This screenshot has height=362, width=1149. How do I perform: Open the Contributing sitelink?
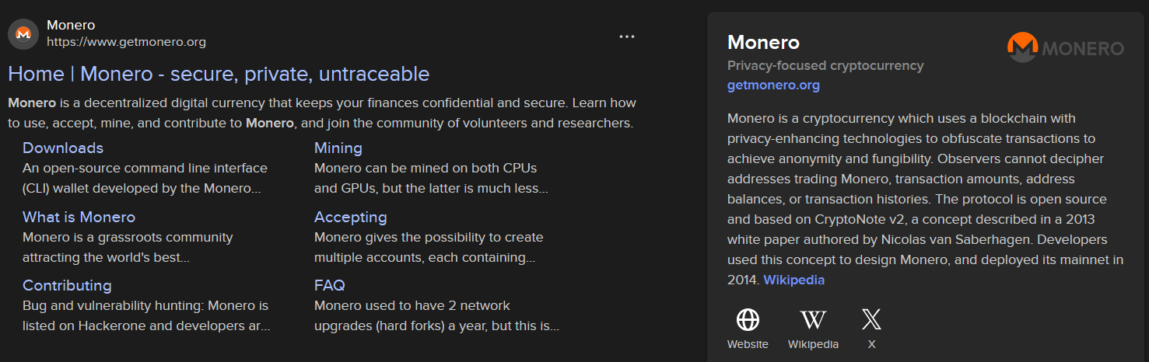(x=67, y=285)
